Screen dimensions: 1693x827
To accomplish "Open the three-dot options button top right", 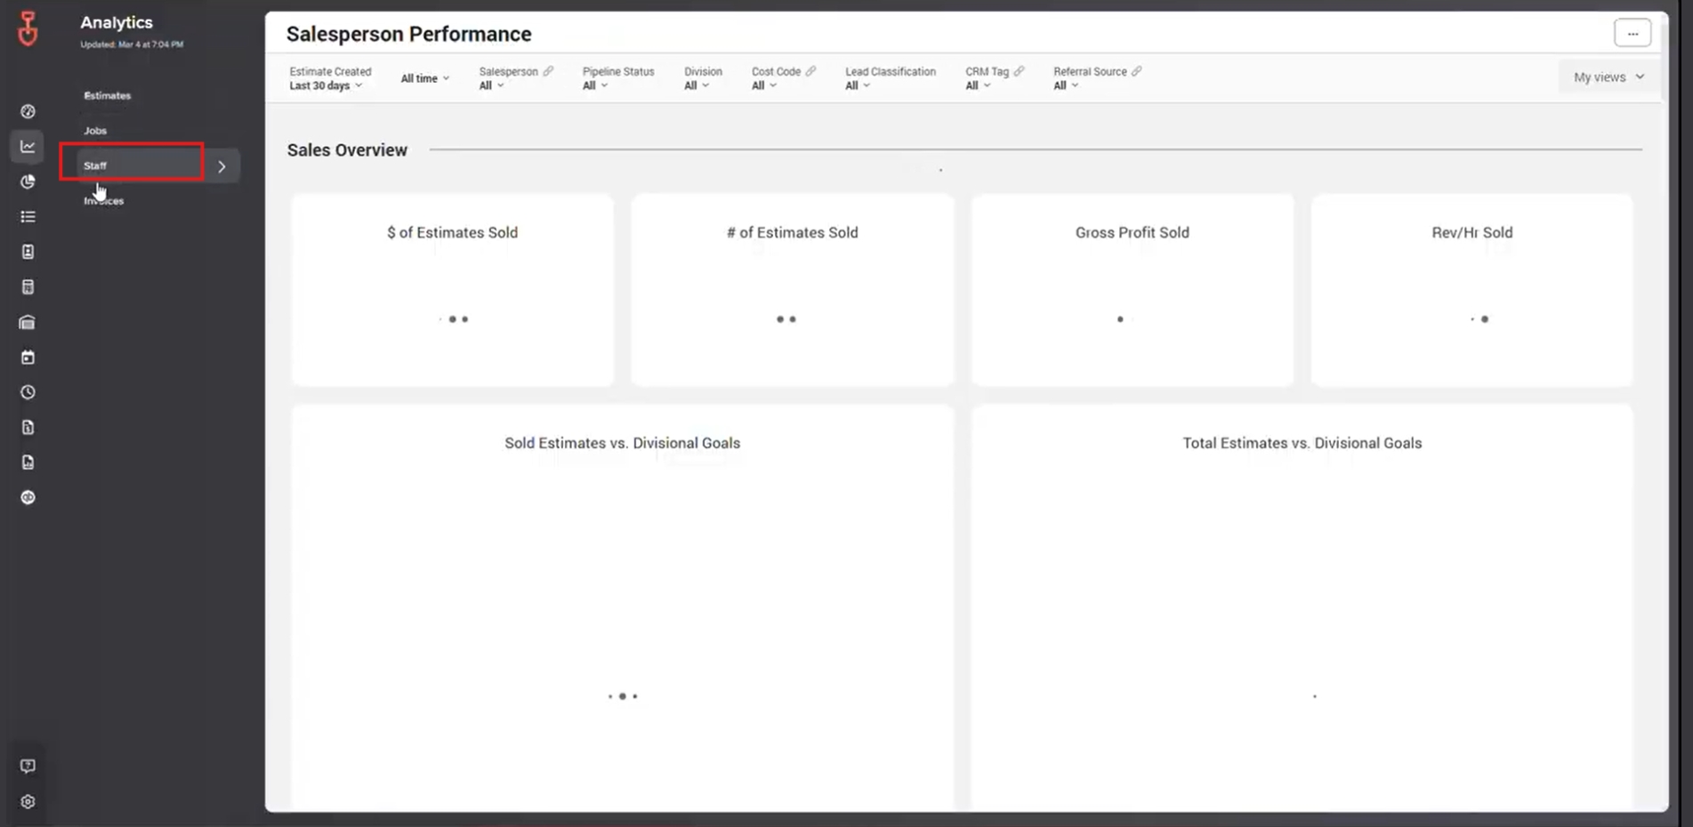I will pyautogui.click(x=1633, y=32).
